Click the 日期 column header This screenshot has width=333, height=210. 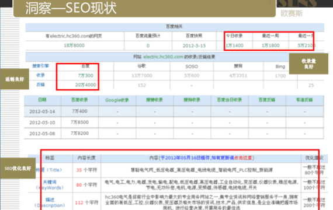tap(42, 100)
